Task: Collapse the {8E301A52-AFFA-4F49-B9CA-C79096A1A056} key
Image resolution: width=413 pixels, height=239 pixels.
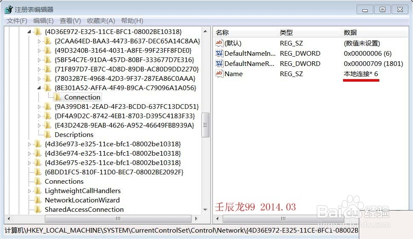Action: (39, 88)
